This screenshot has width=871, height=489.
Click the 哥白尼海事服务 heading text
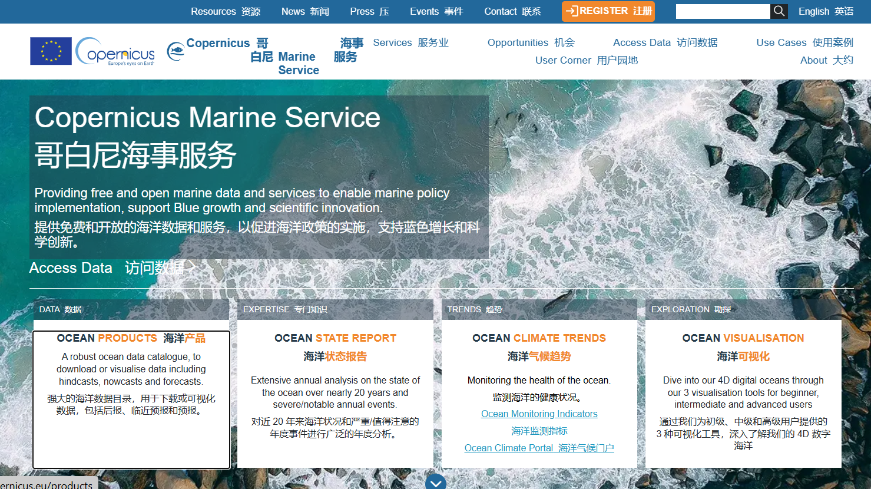[135, 156]
